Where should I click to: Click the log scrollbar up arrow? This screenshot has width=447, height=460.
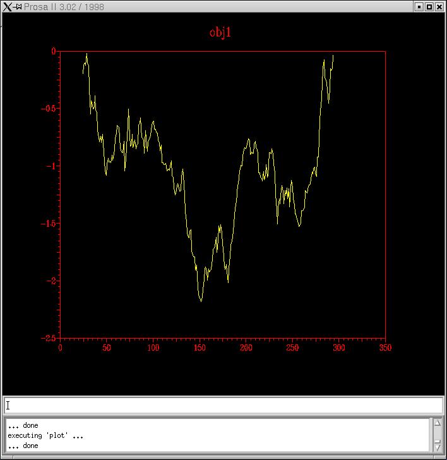437,423
